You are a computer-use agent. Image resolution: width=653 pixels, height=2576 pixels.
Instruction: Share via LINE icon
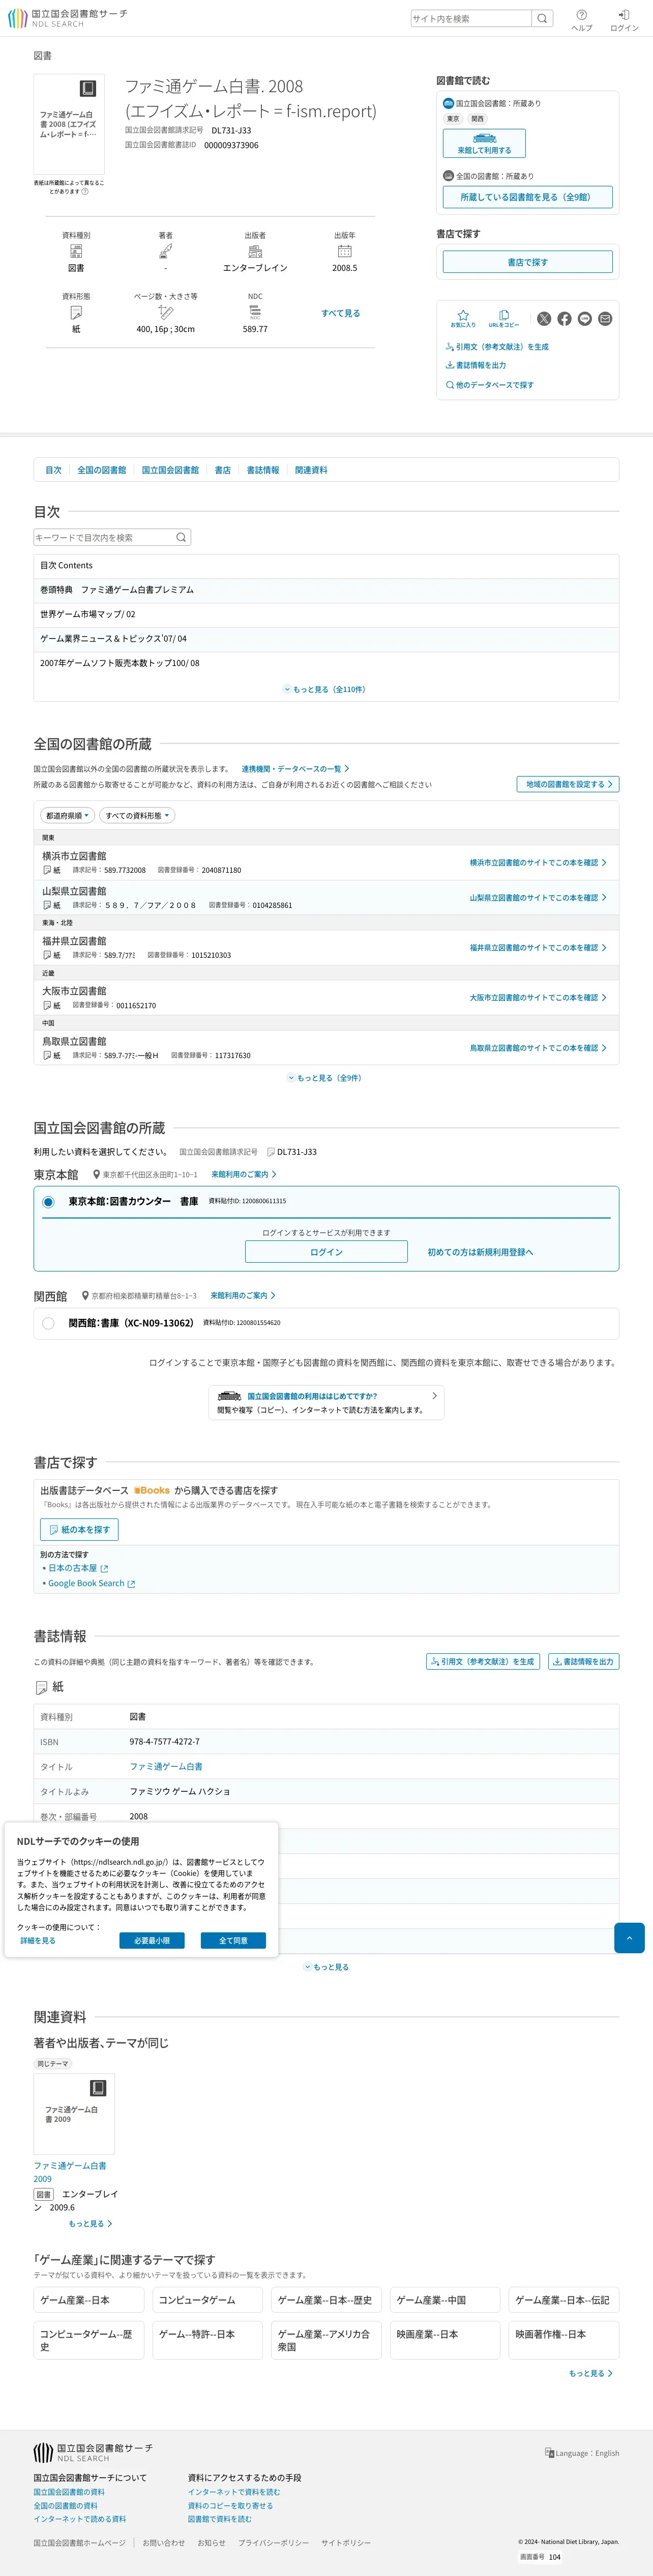[585, 319]
